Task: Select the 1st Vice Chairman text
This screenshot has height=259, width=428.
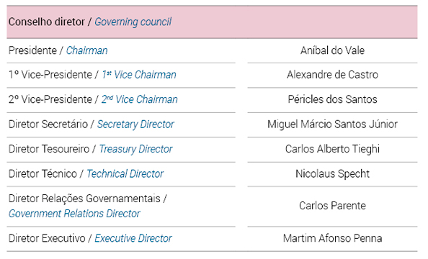Action: tap(139, 75)
